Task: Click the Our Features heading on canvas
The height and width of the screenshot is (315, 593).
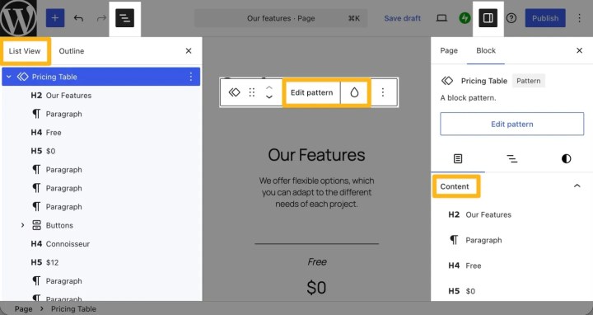Action: coord(316,155)
